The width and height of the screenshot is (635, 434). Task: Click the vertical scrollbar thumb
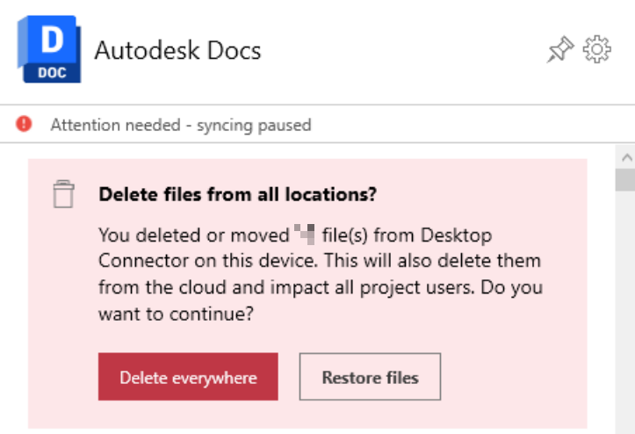pyautogui.click(x=624, y=179)
